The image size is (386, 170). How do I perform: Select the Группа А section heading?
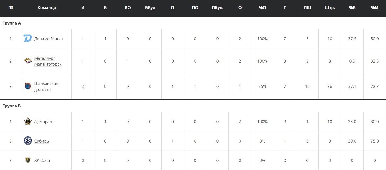pos(12,23)
